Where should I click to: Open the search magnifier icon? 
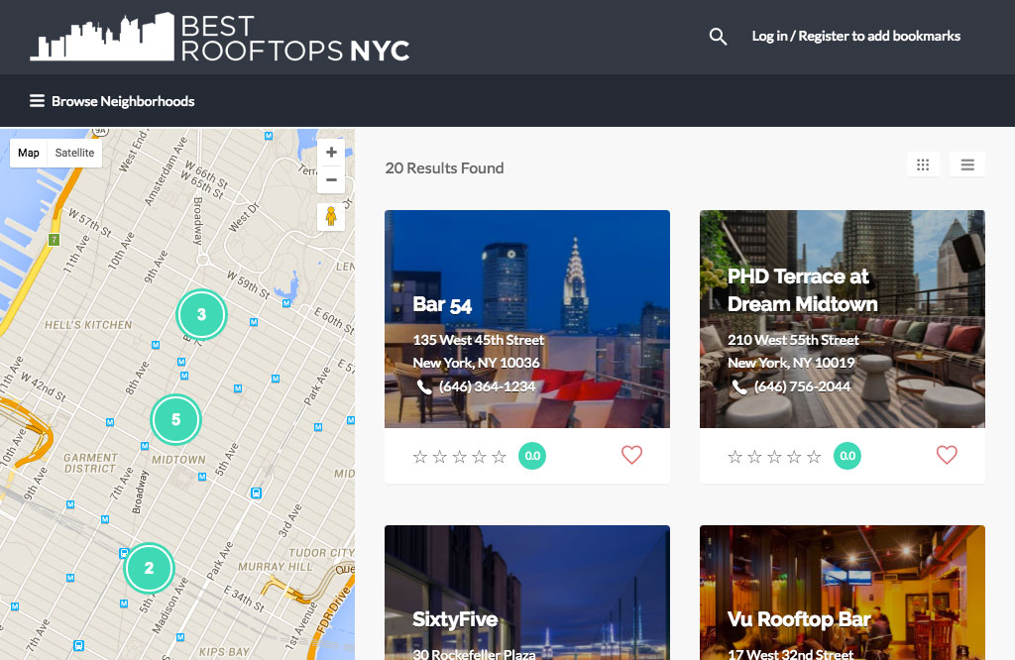click(718, 37)
